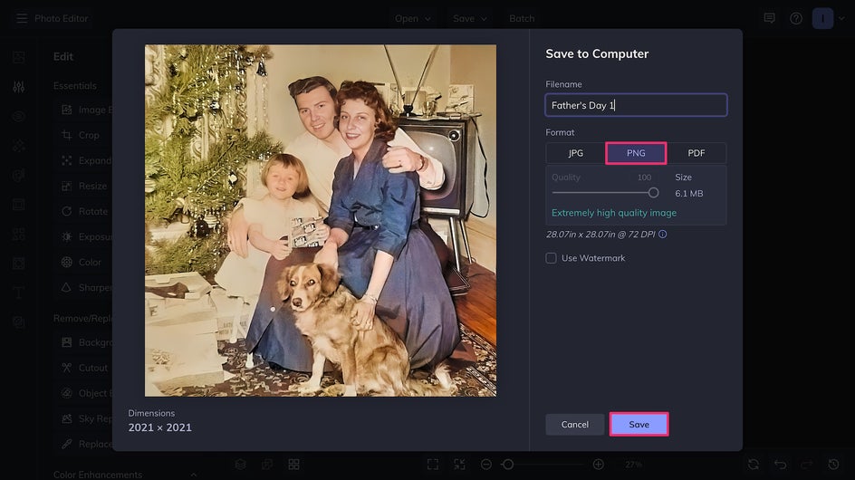
Task: Cancel the Save to Computer dialog
Action: 575,425
